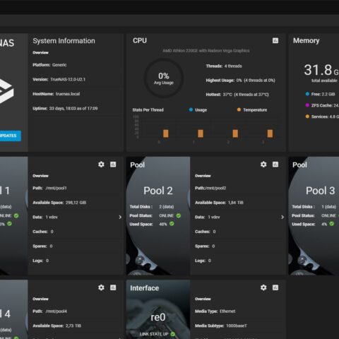Click Available Space 1,84 TiB text
Image resolution: width=339 pixels, height=339 pixels.
coord(219,203)
